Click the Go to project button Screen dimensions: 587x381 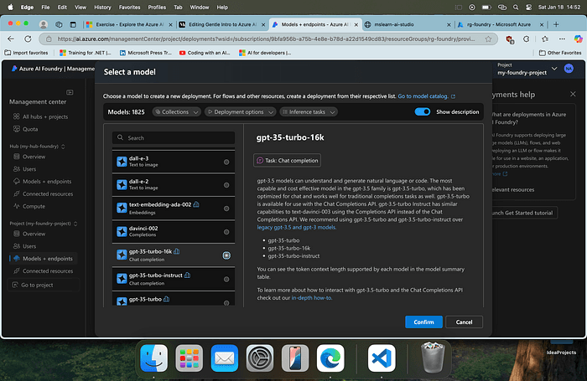44,285
